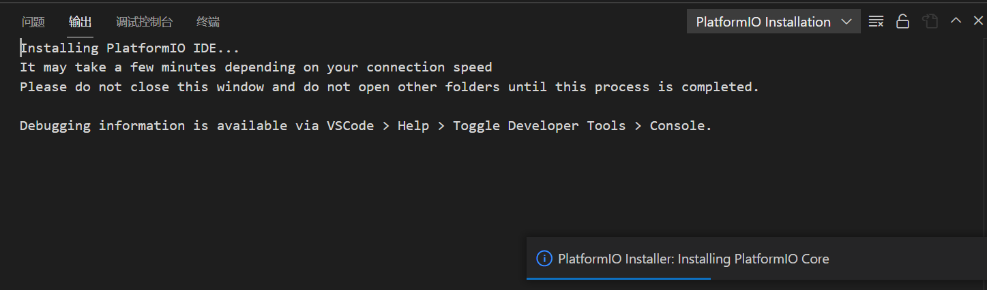Click empty area of the output panel
The width and height of the screenshot is (987, 290).
point(273,197)
